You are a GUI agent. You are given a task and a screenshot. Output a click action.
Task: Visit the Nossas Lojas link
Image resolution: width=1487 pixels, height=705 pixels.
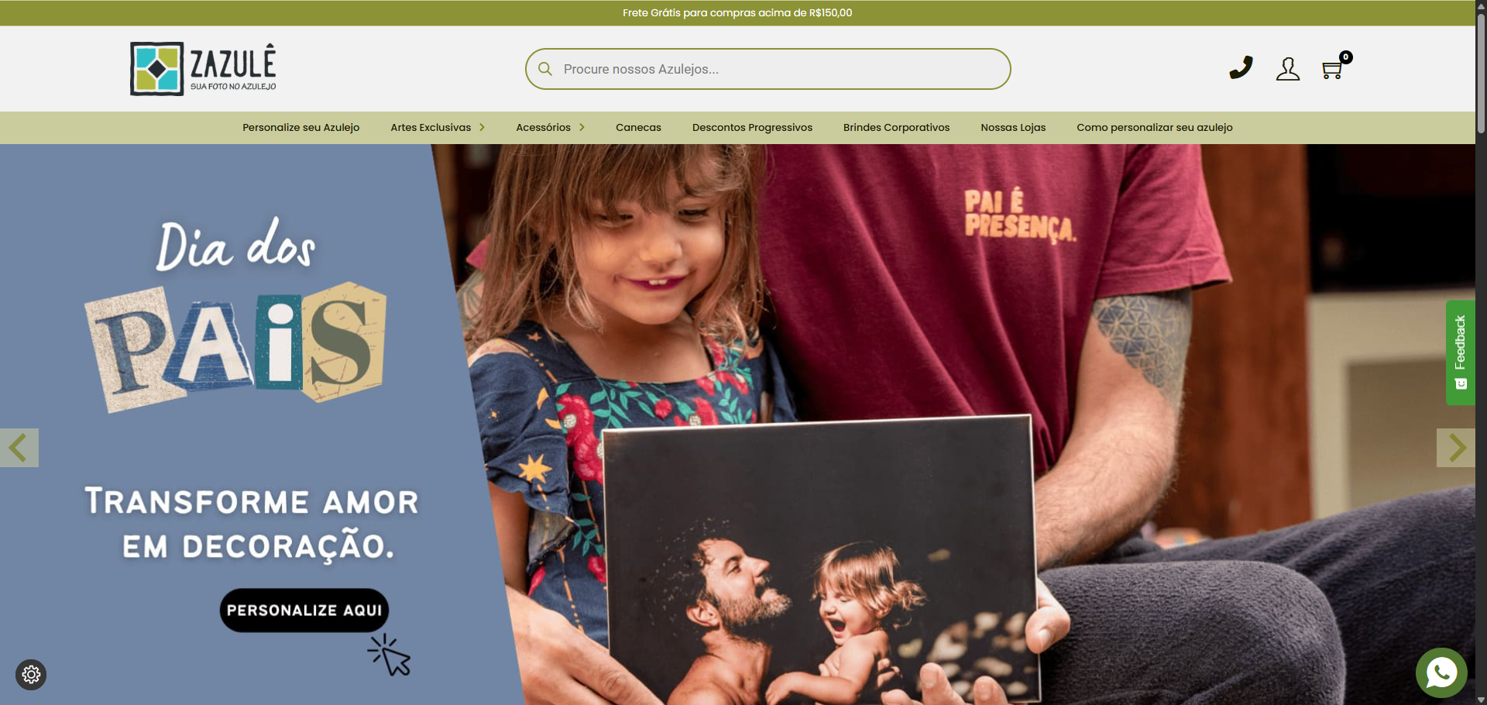pyautogui.click(x=1013, y=128)
